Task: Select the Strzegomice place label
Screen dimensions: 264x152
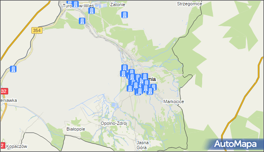Action: click(189, 4)
